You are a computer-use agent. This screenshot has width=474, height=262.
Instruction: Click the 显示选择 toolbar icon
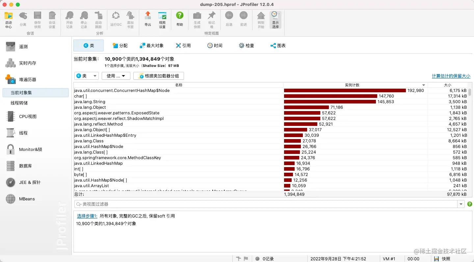275,20
